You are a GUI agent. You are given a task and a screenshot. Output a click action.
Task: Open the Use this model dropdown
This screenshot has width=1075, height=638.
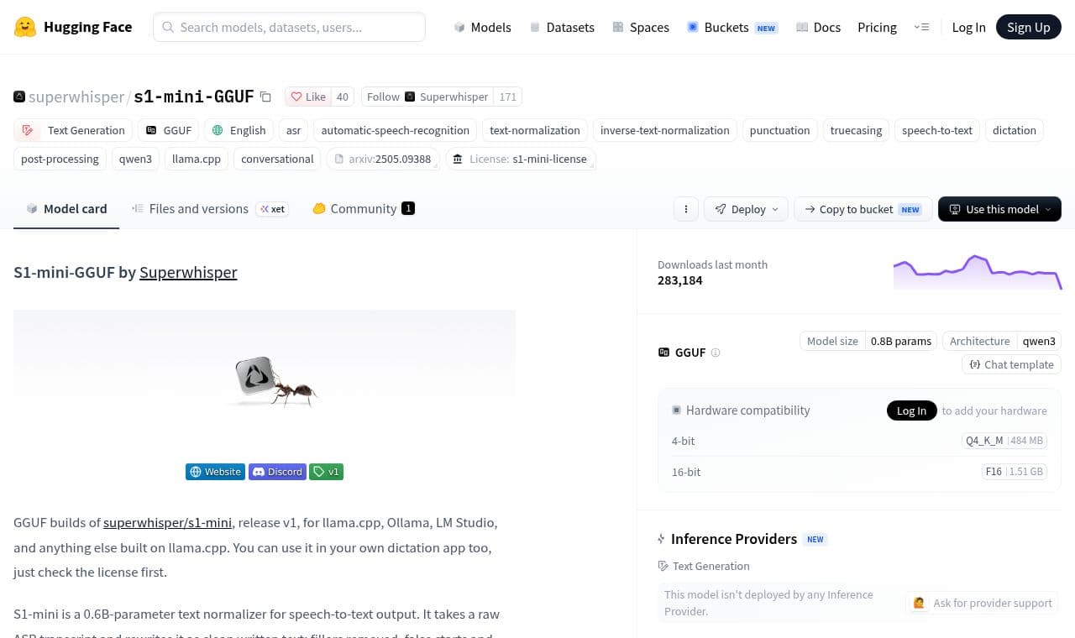point(999,209)
